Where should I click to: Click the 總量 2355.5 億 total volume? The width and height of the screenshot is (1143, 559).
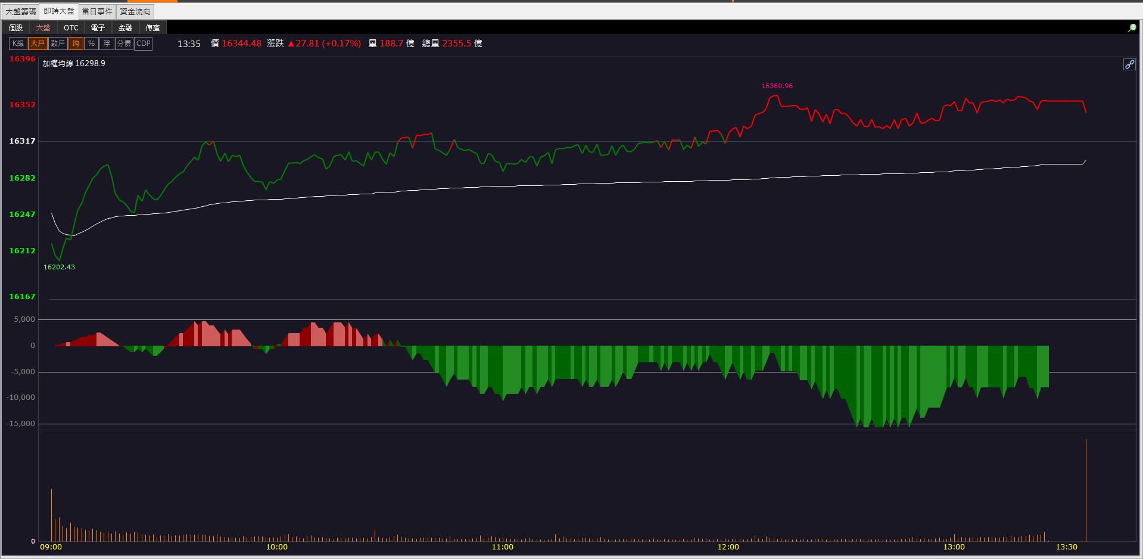(x=452, y=44)
